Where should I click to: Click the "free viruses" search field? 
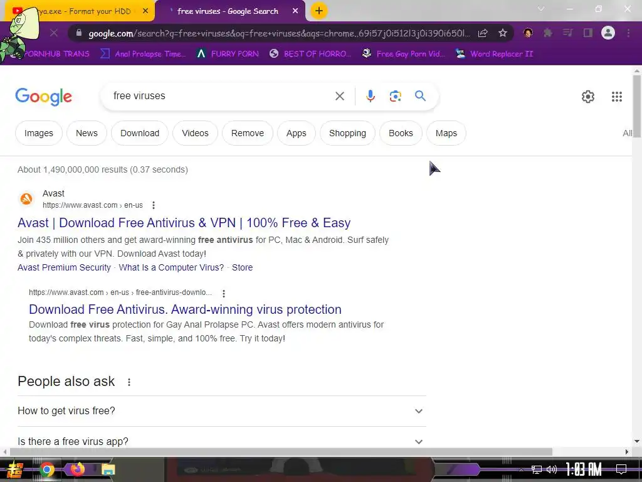[221, 96]
